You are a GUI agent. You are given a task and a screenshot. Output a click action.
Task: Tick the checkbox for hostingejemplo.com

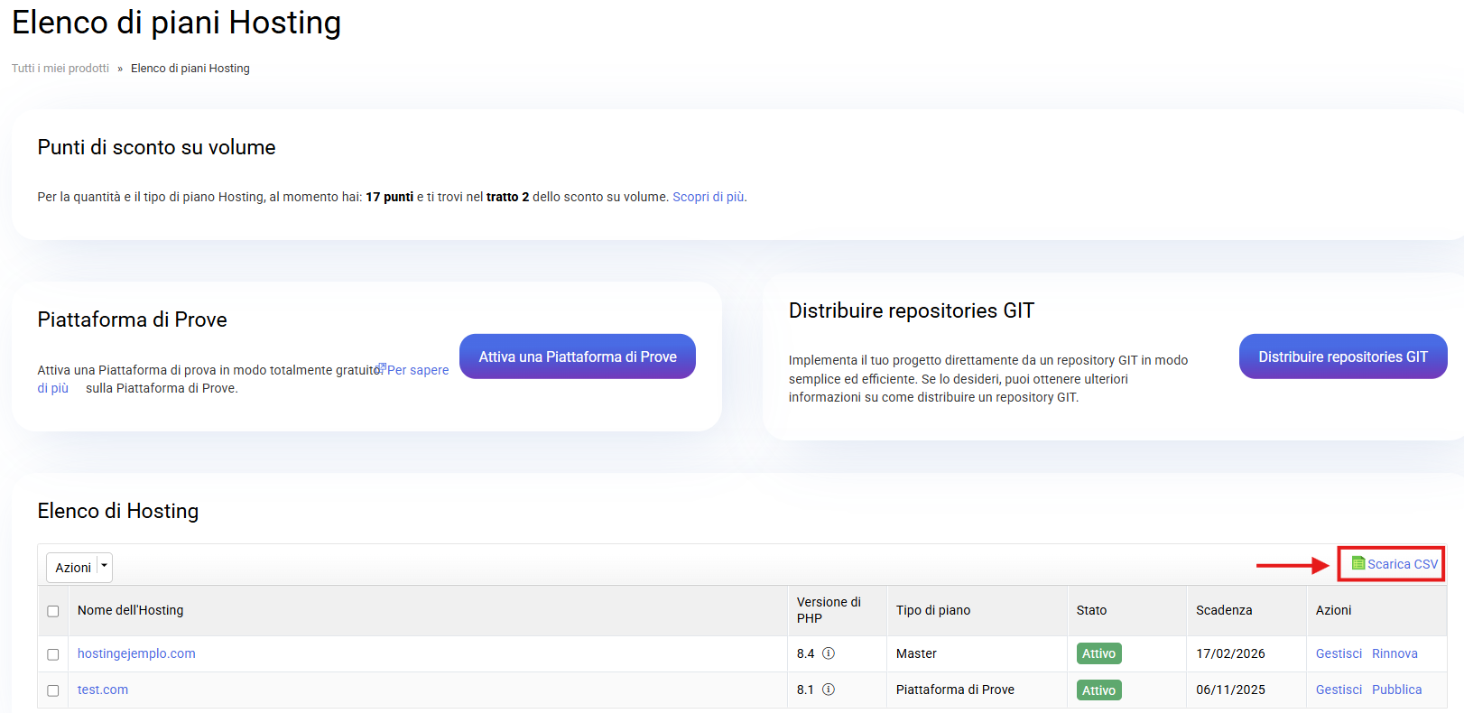coord(53,654)
